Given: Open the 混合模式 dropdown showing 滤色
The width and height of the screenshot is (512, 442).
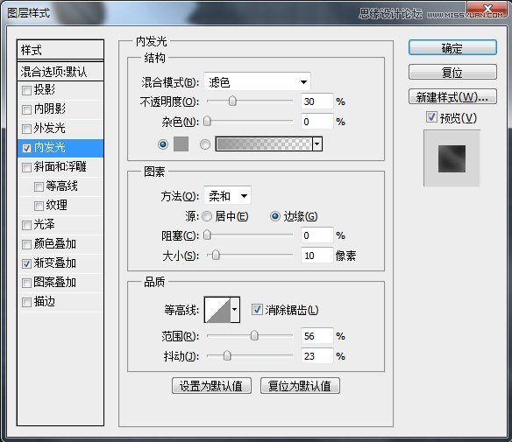Looking at the screenshot, I should pyautogui.click(x=257, y=81).
